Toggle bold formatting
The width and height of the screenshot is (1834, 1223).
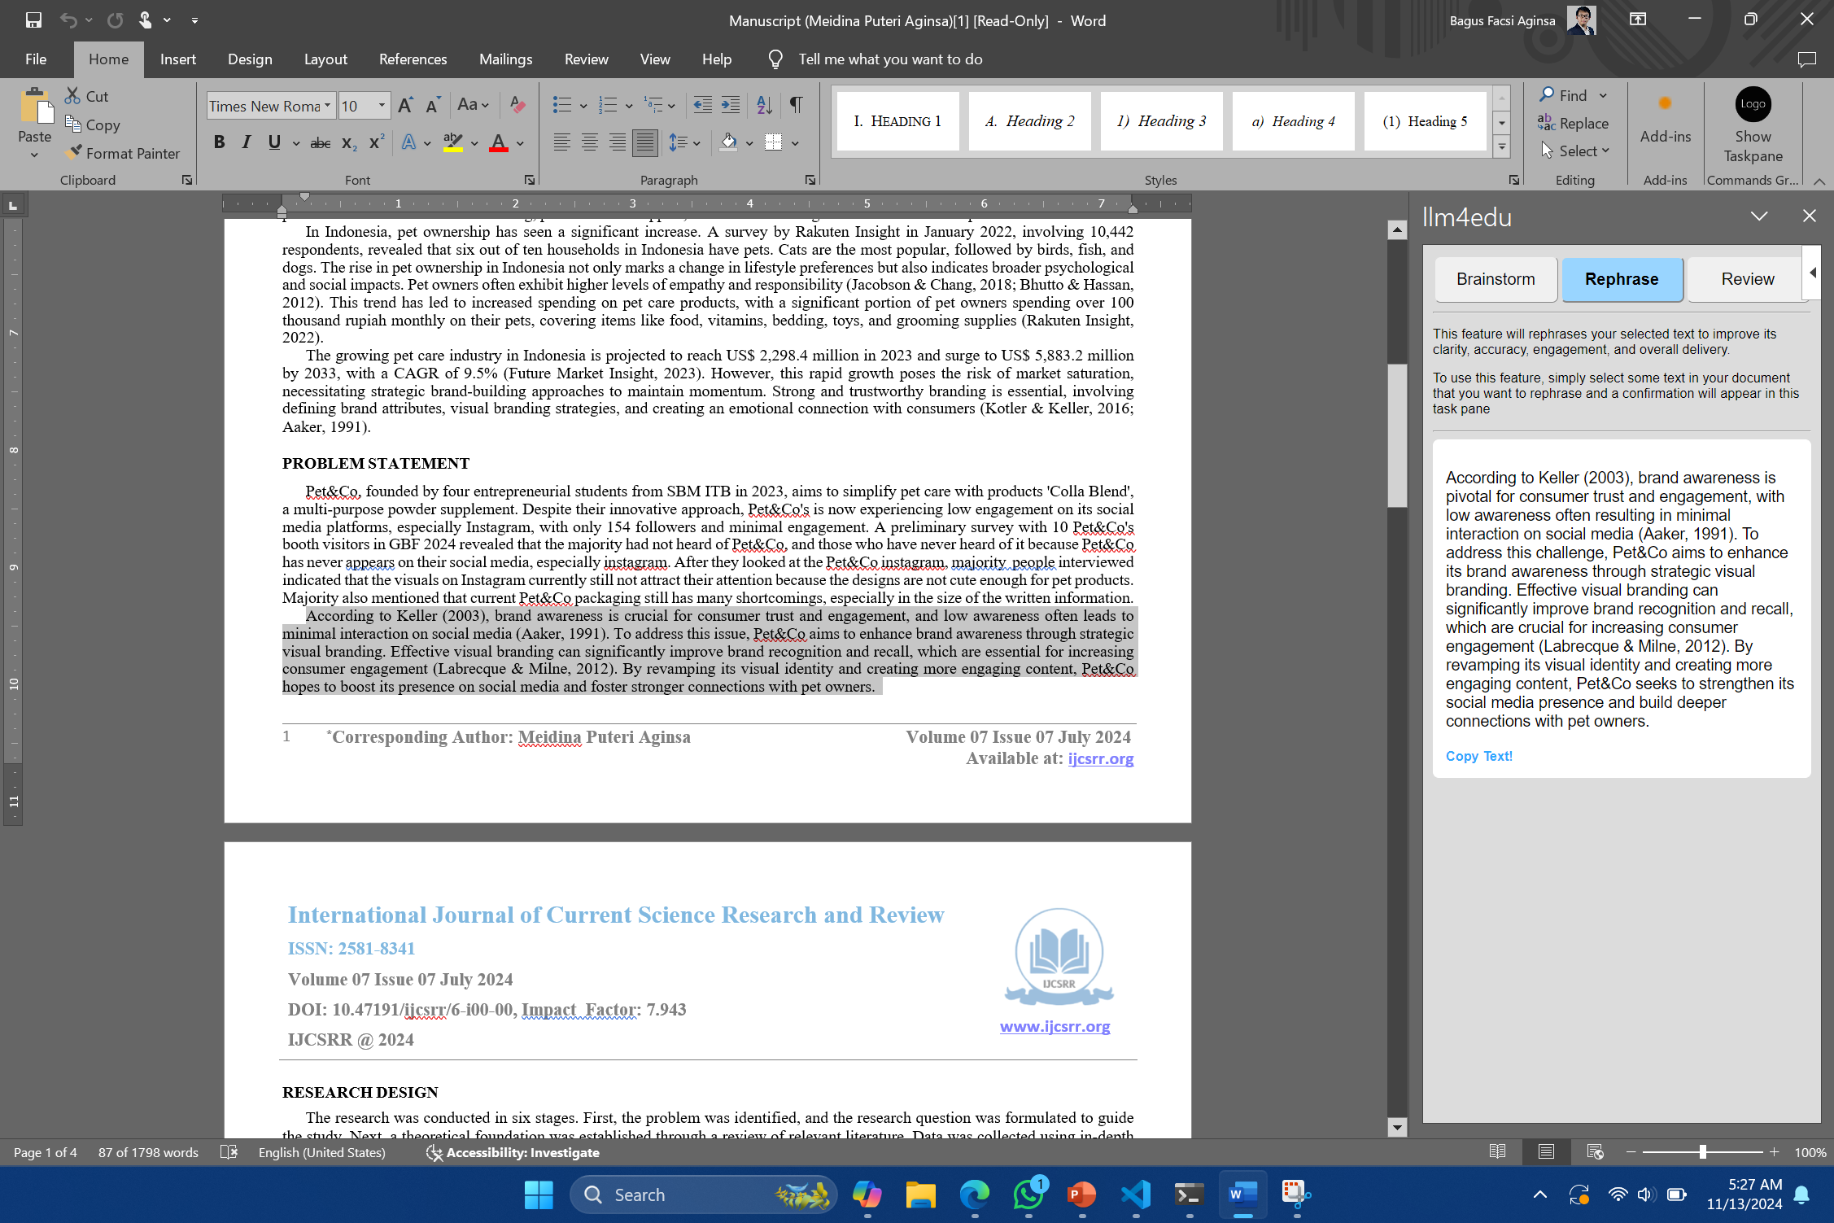218,142
